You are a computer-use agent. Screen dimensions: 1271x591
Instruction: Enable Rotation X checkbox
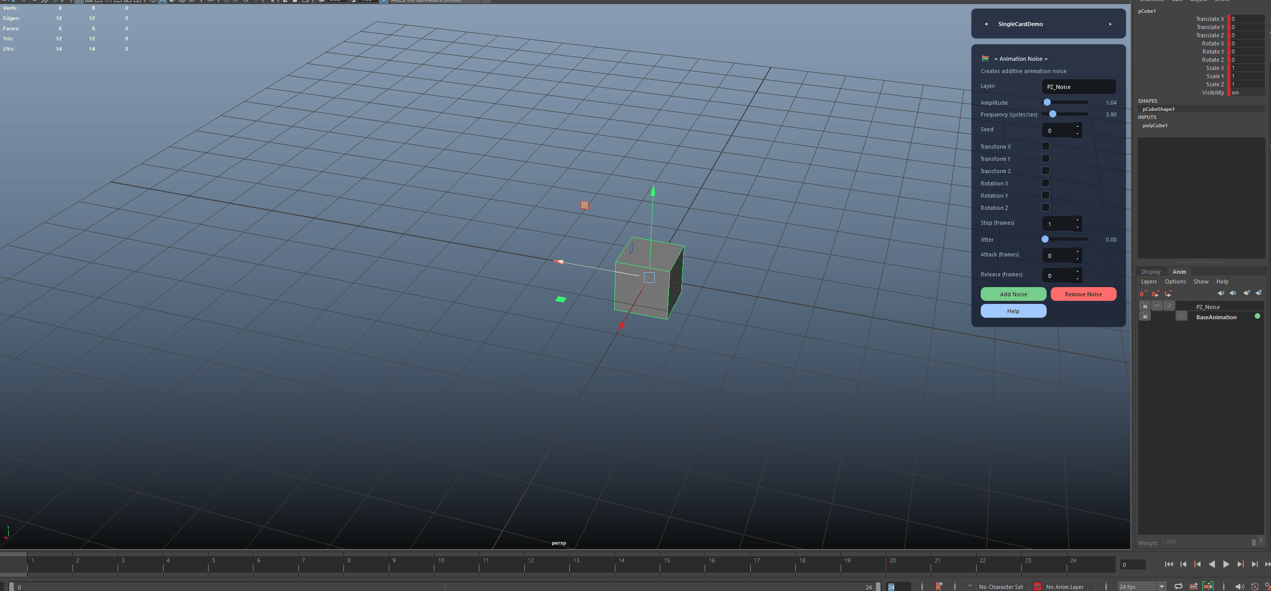tap(1046, 183)
